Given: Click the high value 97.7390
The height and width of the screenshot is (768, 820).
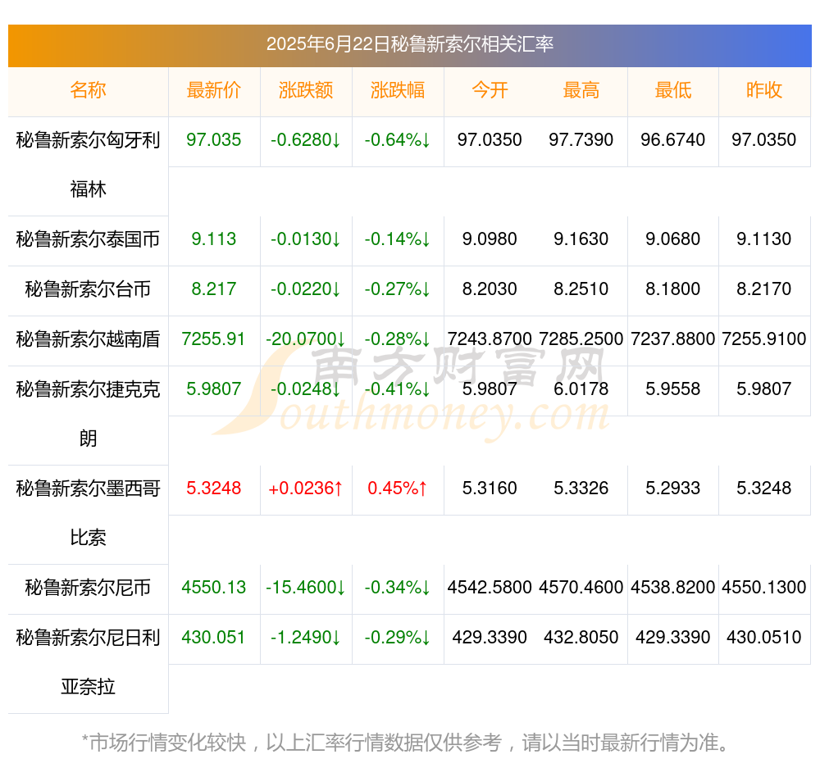Looking at the screenshot, I should [581, 140].
